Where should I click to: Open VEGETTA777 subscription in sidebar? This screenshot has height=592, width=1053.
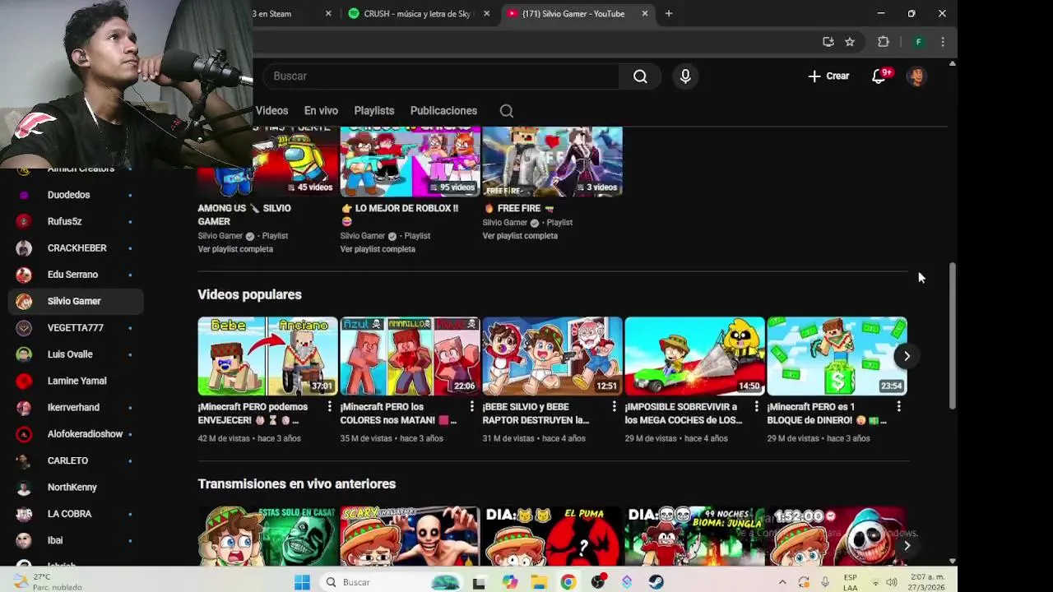pos(76,328)
